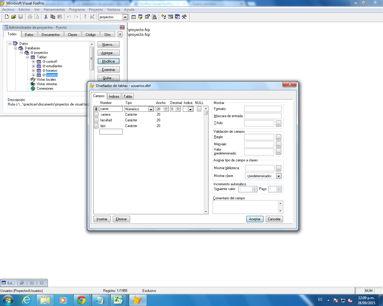Open the Regla expression builder ellipsis button

pyautogui.click(x=278, y=137)
